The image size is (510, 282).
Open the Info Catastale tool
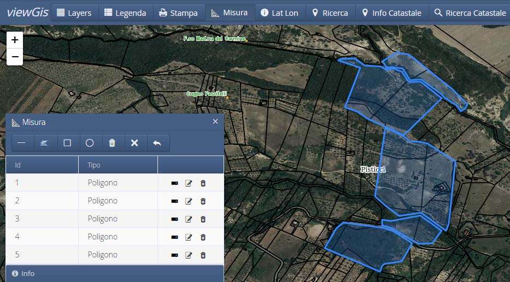(x=391, y=13)
